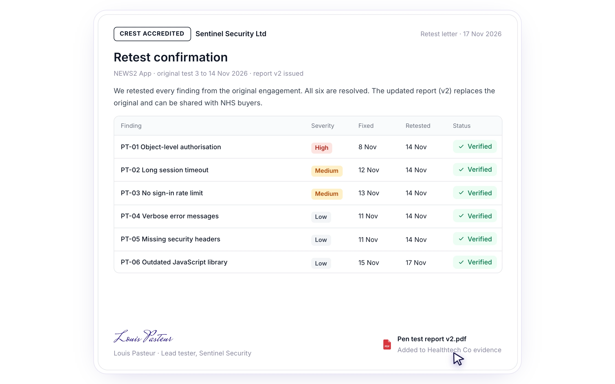The width and height of the screenshot is (615, 384).
Task: Open the red PDF file icon
Action: point(387,345)
